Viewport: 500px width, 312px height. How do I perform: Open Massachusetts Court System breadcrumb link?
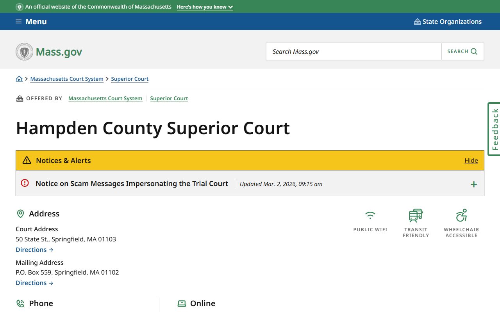point(67,79)
